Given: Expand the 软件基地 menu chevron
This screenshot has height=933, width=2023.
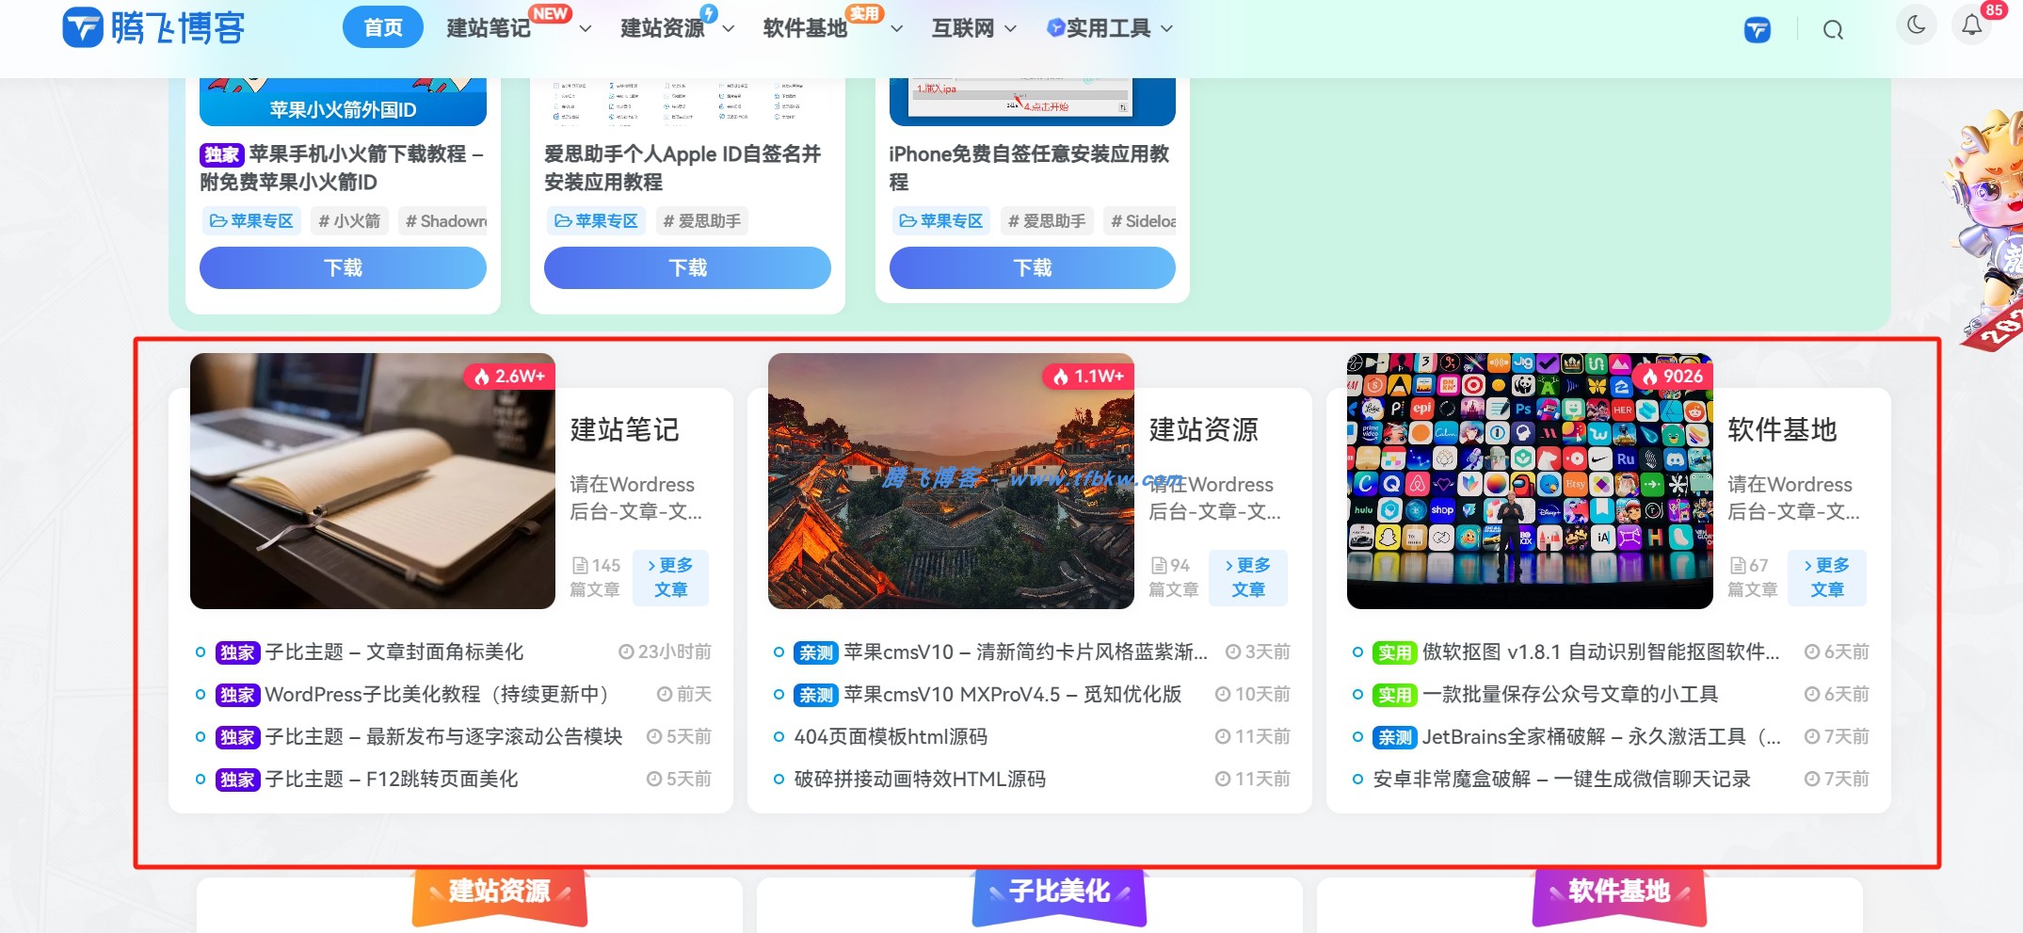Looking at the screenshot, I should pyautogui.click(x=897, y=28).
